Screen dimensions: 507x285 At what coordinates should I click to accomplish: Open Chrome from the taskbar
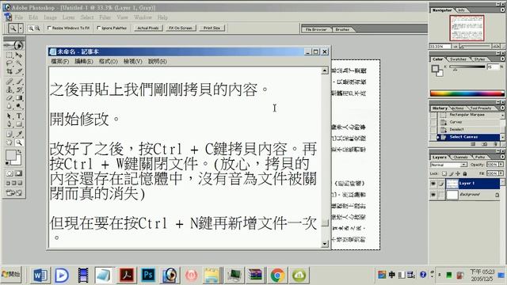pyautogui.click(x=277, y=275)
